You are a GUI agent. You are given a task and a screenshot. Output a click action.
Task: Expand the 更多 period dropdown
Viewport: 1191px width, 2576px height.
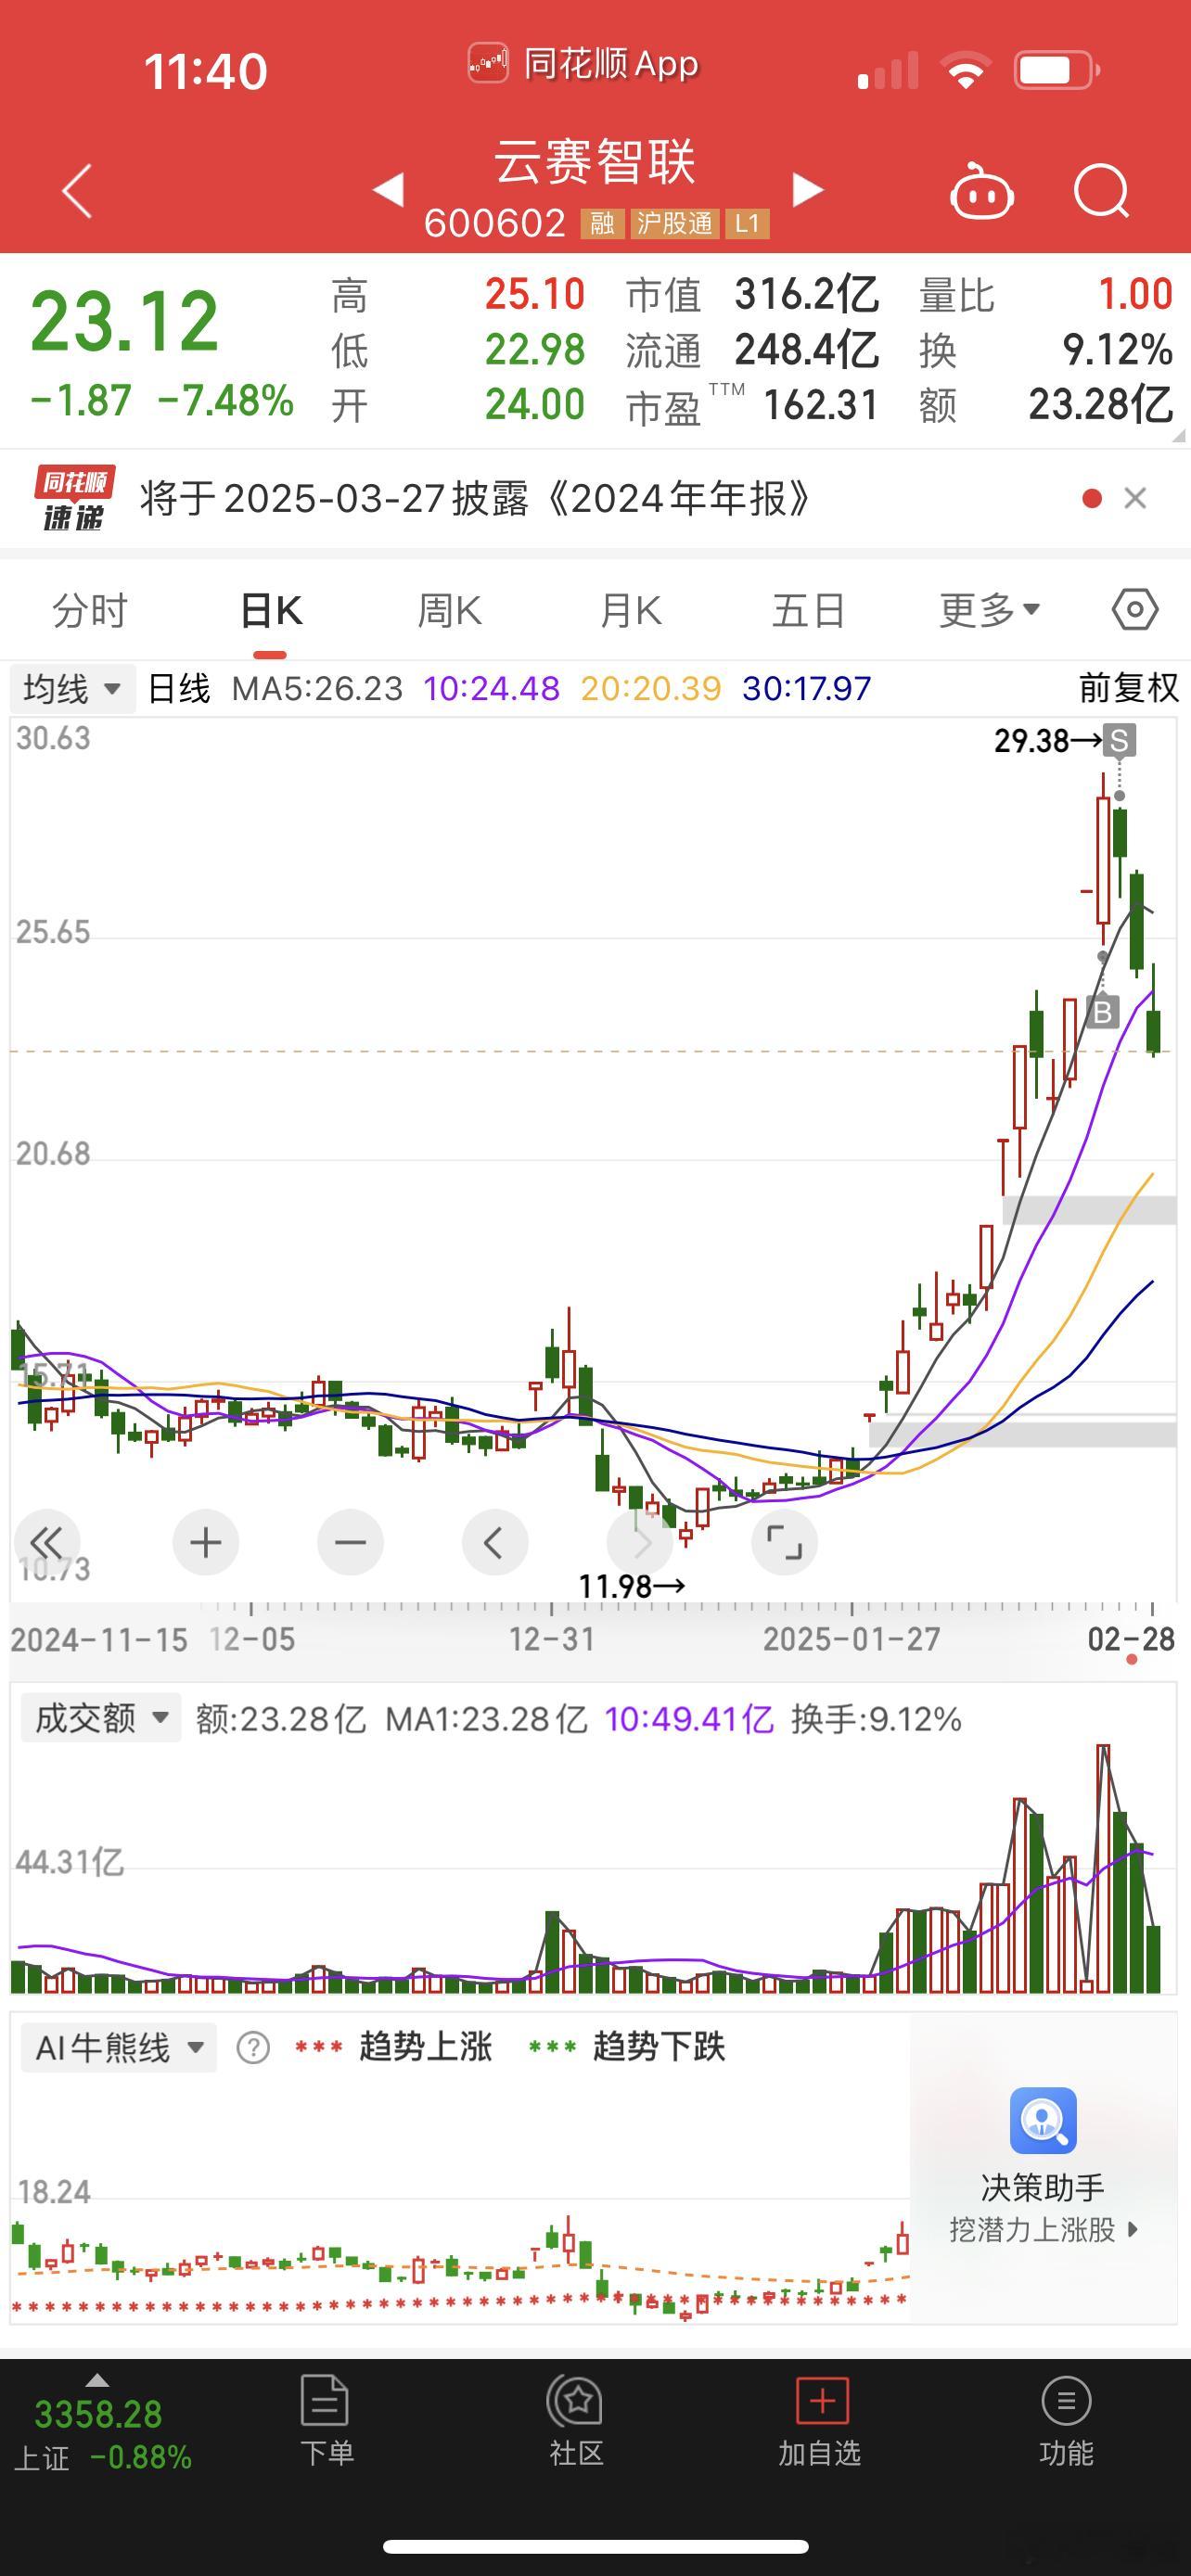pyautogui.click(x=990, y=610)
